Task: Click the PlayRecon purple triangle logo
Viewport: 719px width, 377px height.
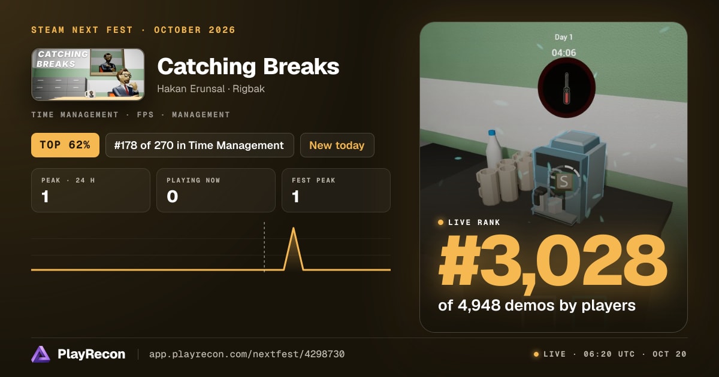Action: pos(41,354)
